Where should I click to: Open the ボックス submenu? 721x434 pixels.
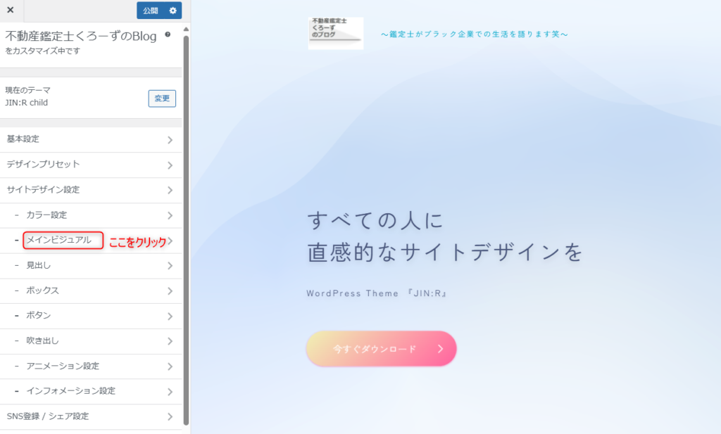point(91,291)
